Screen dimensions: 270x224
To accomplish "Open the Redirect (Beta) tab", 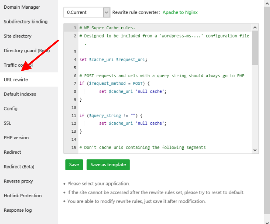I will click(x=19, y=167).
